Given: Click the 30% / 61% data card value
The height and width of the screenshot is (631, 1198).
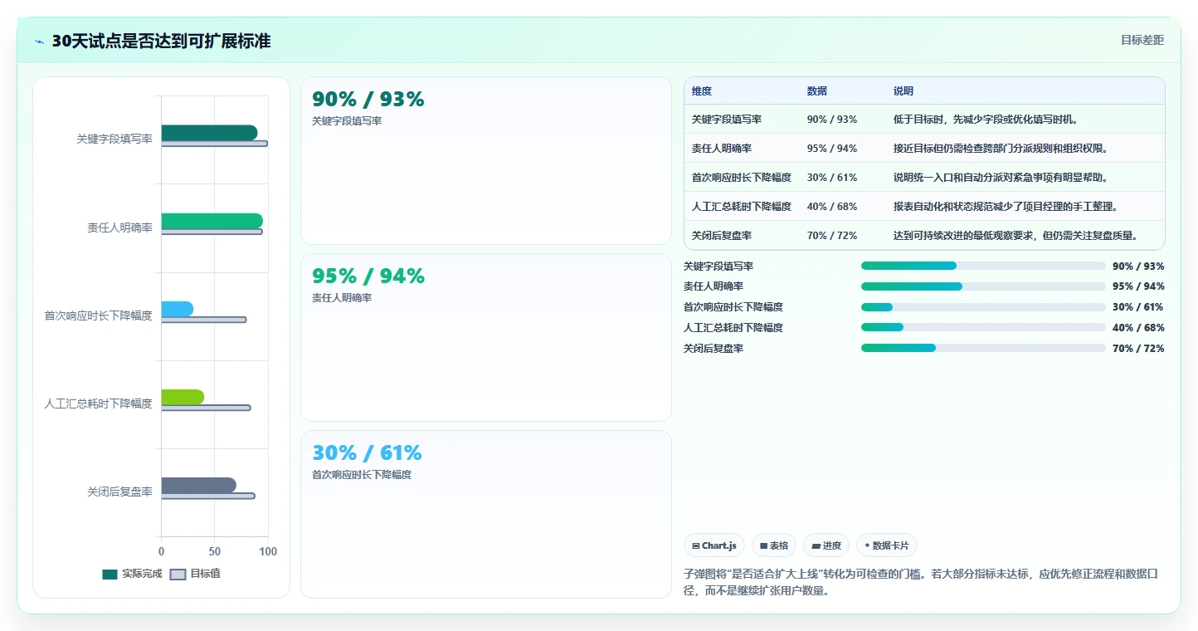Looking at the screenshot, I should pos(367,453).
